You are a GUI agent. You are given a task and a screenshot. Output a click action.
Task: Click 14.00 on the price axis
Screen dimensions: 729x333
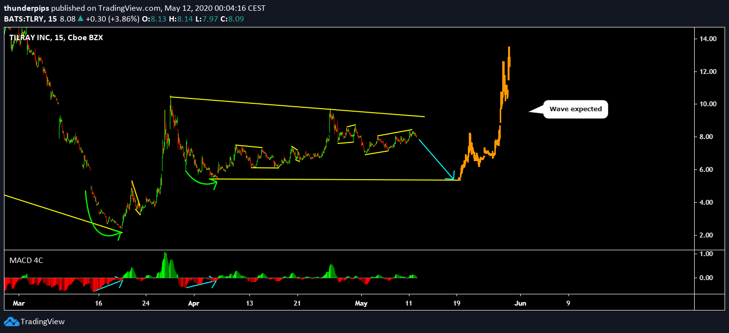pyautogui.click(x=709, y=39)
